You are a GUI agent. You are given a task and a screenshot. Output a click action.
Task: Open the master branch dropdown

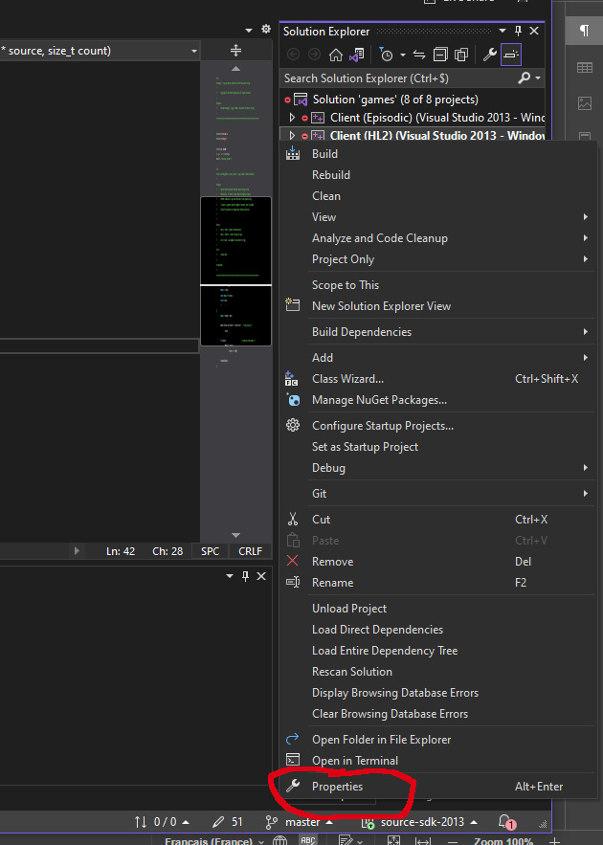point(302,822)
